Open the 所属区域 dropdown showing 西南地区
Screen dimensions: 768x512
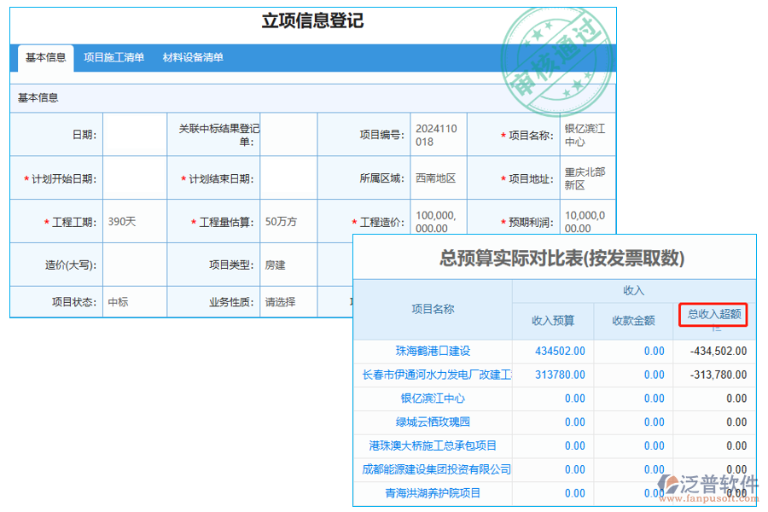[x=437, y=177]
